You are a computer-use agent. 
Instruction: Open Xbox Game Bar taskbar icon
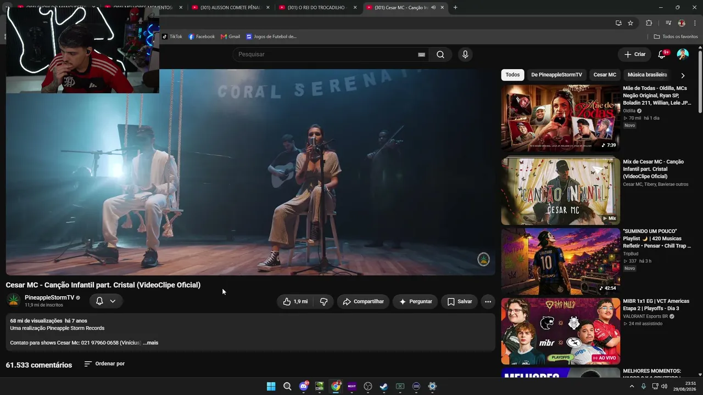point(400,386)
